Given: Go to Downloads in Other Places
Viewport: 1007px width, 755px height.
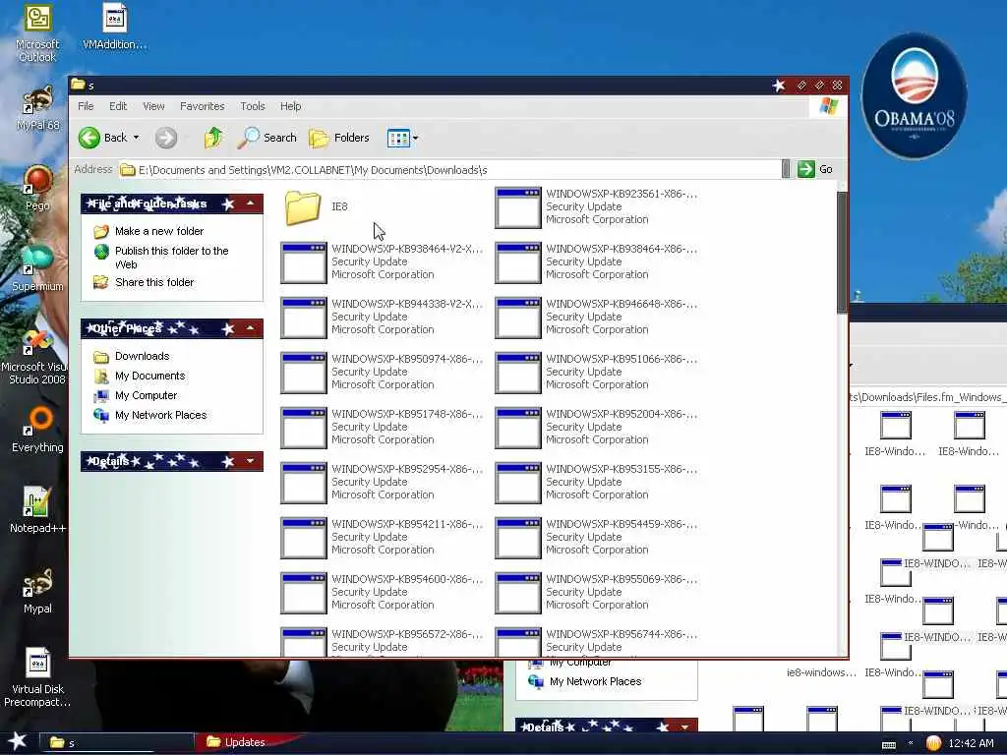Looking at the screenshot, I should point(132,356).
